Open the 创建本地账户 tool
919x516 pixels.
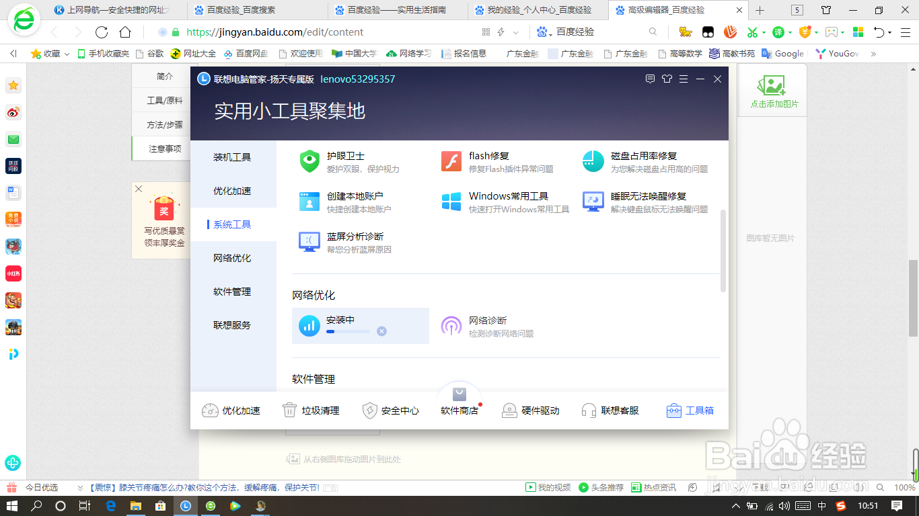[x=346, y=202]
